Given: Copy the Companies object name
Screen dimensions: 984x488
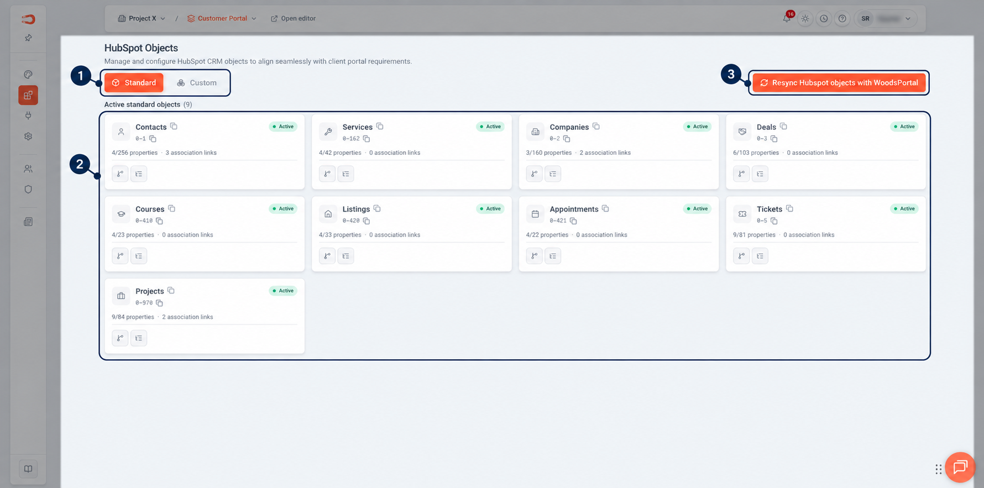Looking at the screenshot, I should coord(596,127).
